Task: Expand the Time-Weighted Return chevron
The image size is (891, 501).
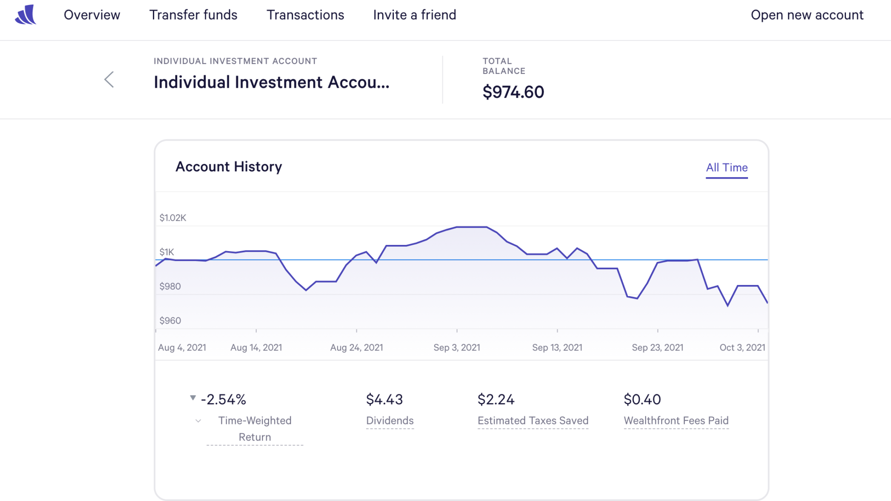Action: (198, 421)
